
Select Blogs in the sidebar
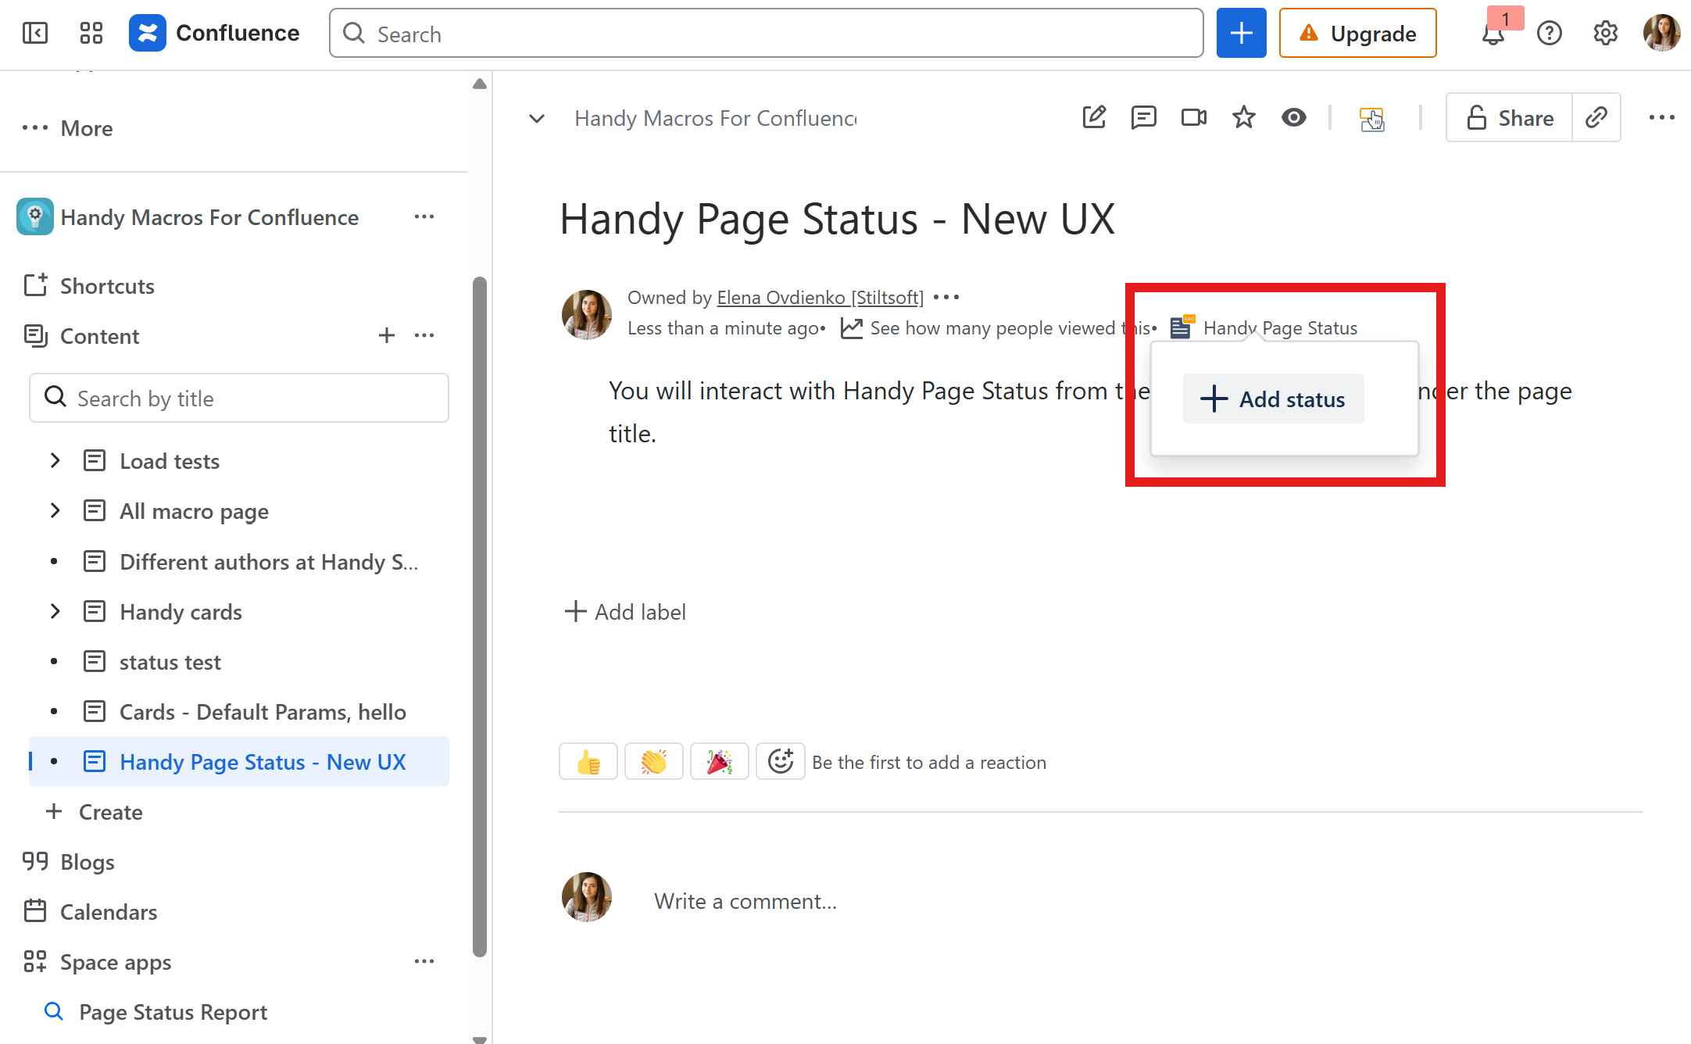[x=87, y=862]
